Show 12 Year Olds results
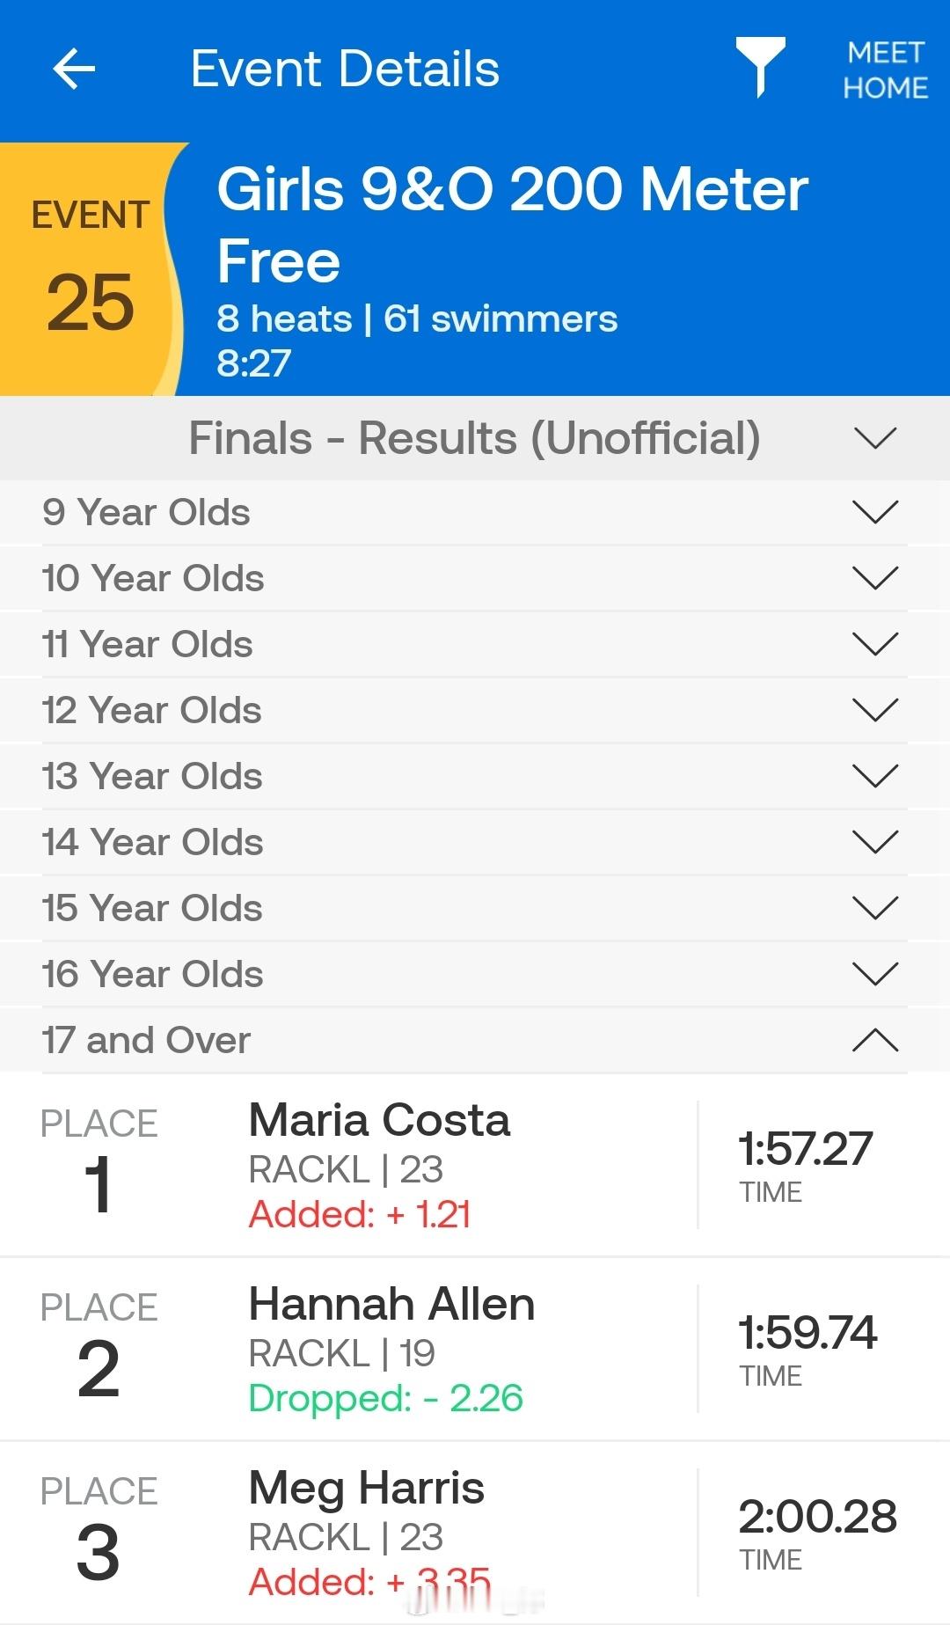 point(874,710)
